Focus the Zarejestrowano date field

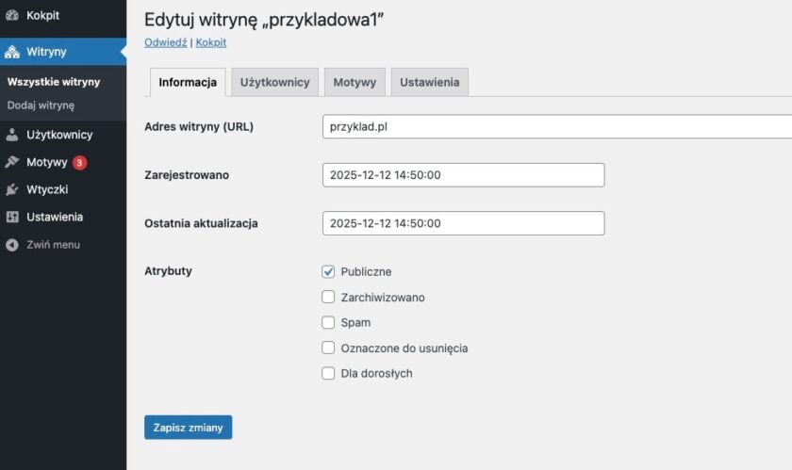464,174
